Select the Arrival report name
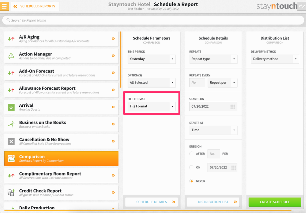This screenshot has height=213, width=306. tap(26, 105)
